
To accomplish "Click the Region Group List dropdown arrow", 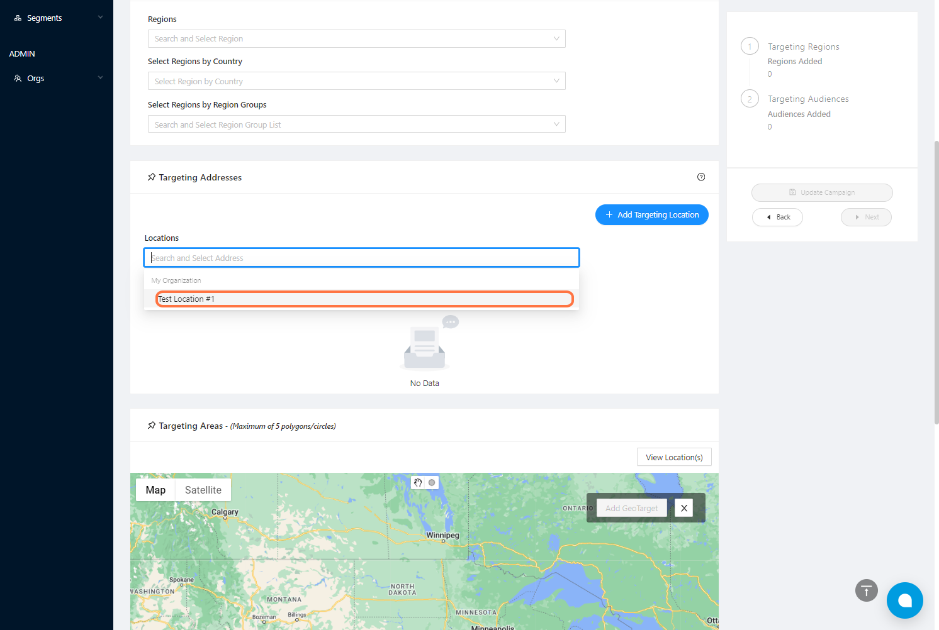I will (x=556, y=124).
